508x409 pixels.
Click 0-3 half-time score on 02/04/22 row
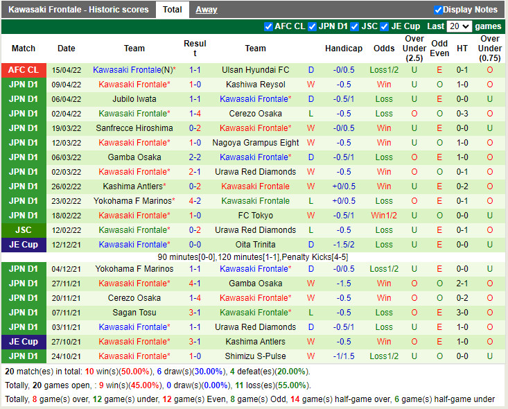click(462, 114)
